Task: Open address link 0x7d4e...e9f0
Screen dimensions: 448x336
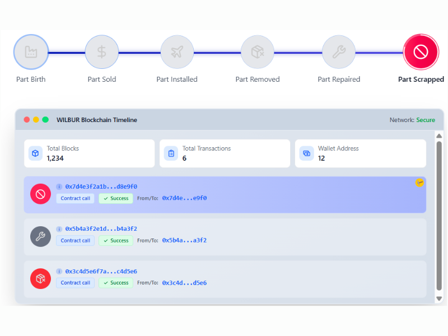Action: click(184, 198)
